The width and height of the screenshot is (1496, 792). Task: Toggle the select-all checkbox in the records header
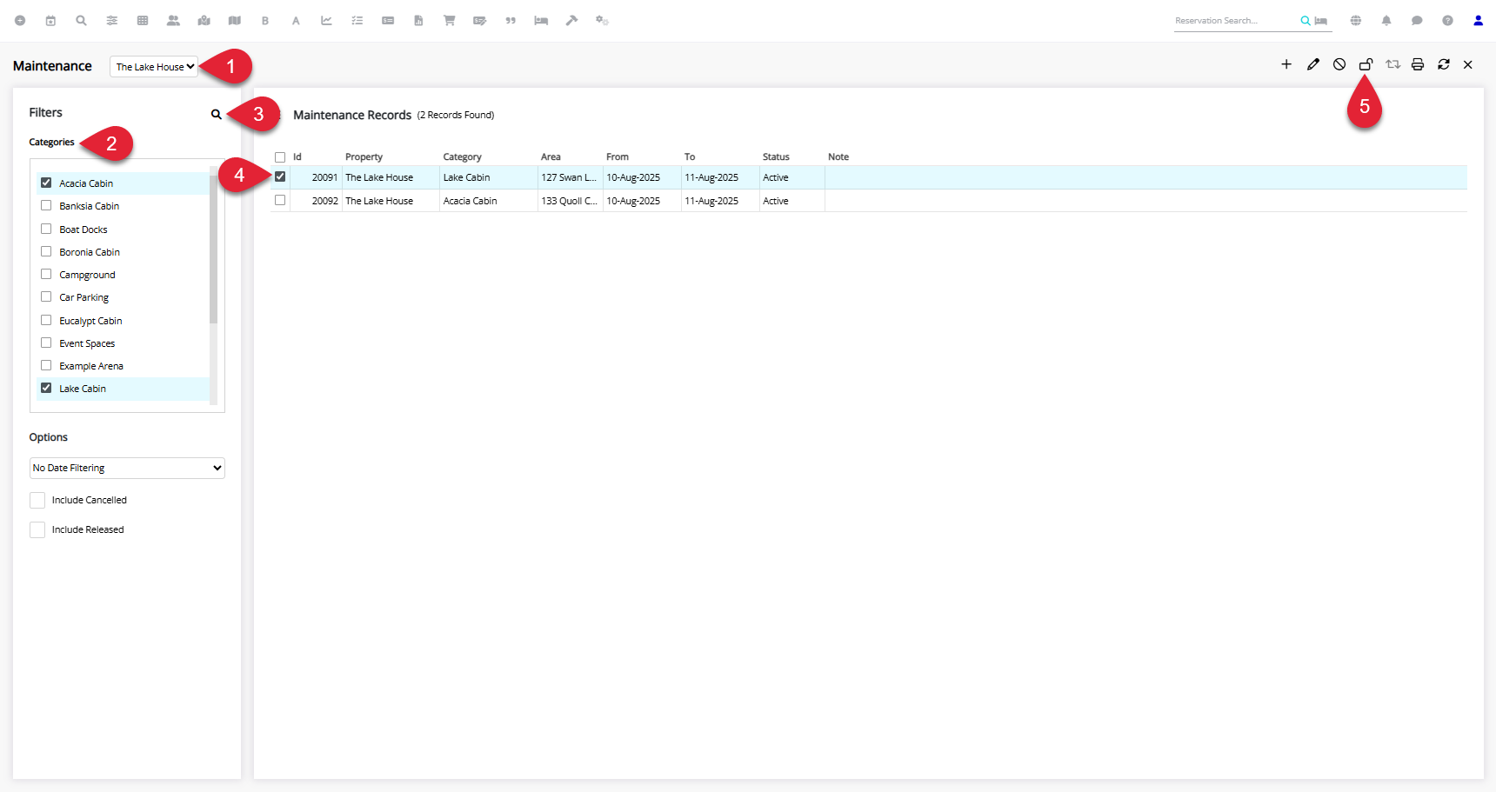pos(280,157)
